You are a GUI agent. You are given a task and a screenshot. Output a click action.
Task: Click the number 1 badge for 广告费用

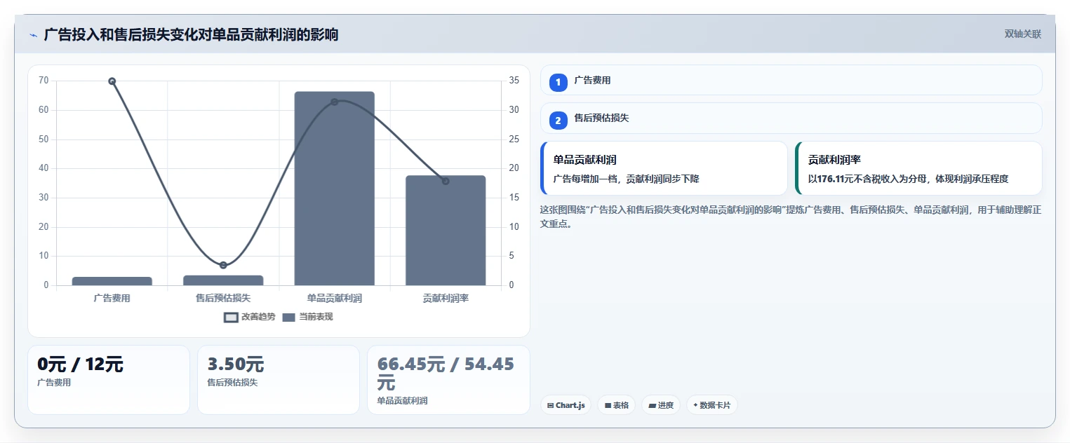pos(558,83)
